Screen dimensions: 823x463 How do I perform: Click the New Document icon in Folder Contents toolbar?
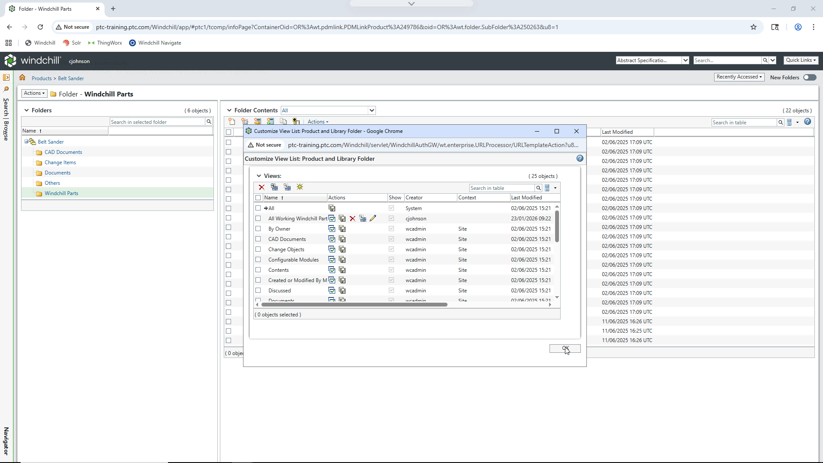pos(232,122)
